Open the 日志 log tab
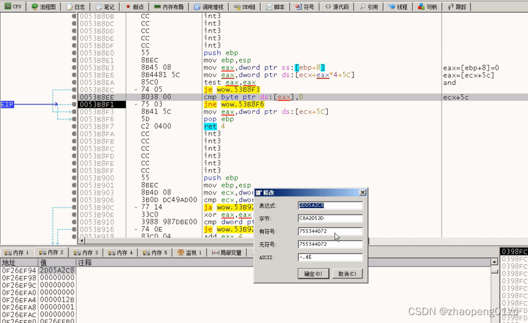This screenshot has height=323, width=528. click(x=76, y=7)
